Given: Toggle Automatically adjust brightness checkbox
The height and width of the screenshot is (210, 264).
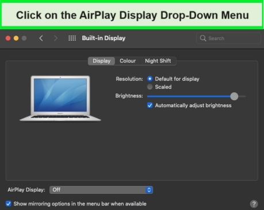Looking at the screenshot, I should [x=150, y=106].
